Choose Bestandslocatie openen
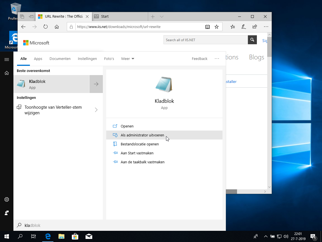 tap(164, 144)
